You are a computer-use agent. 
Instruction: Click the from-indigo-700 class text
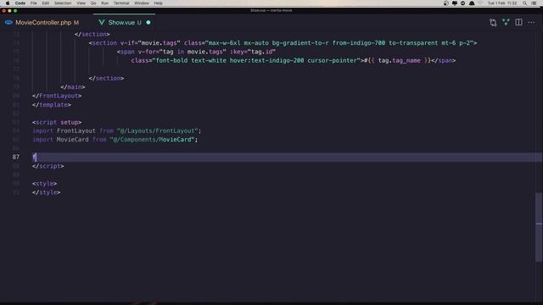[359, 43]
